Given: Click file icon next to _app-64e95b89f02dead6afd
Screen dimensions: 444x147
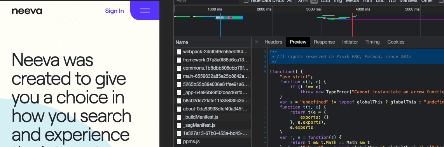Looking at the screenshot, I should click(179, 93).
